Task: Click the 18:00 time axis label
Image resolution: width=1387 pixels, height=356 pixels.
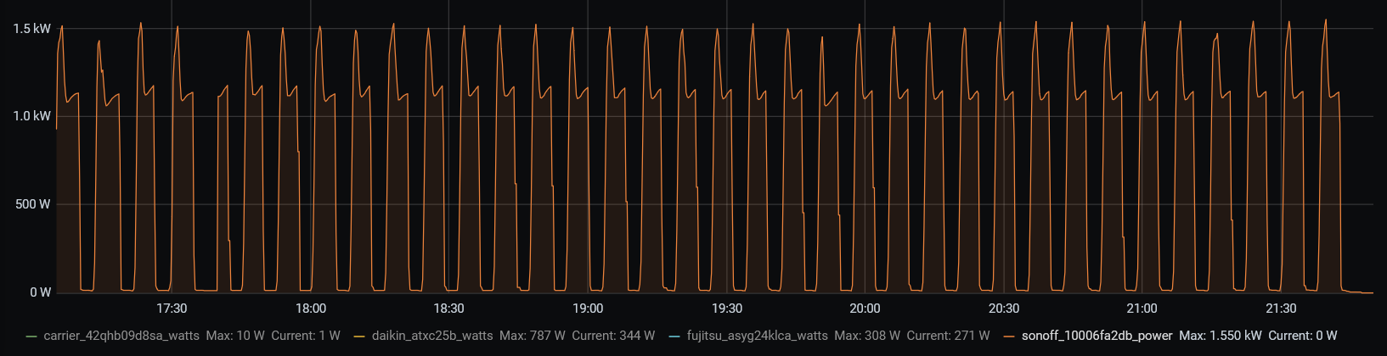Action: (311, 309)
